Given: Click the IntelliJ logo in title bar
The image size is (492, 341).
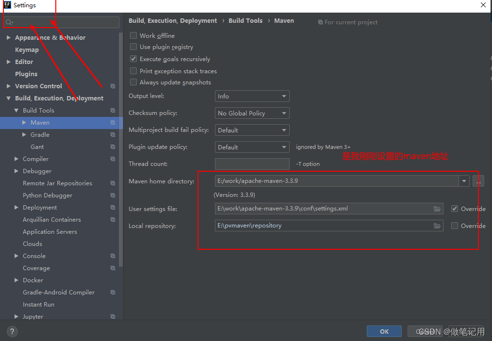Looking at the screenshot, I should (x=7, y=5).
